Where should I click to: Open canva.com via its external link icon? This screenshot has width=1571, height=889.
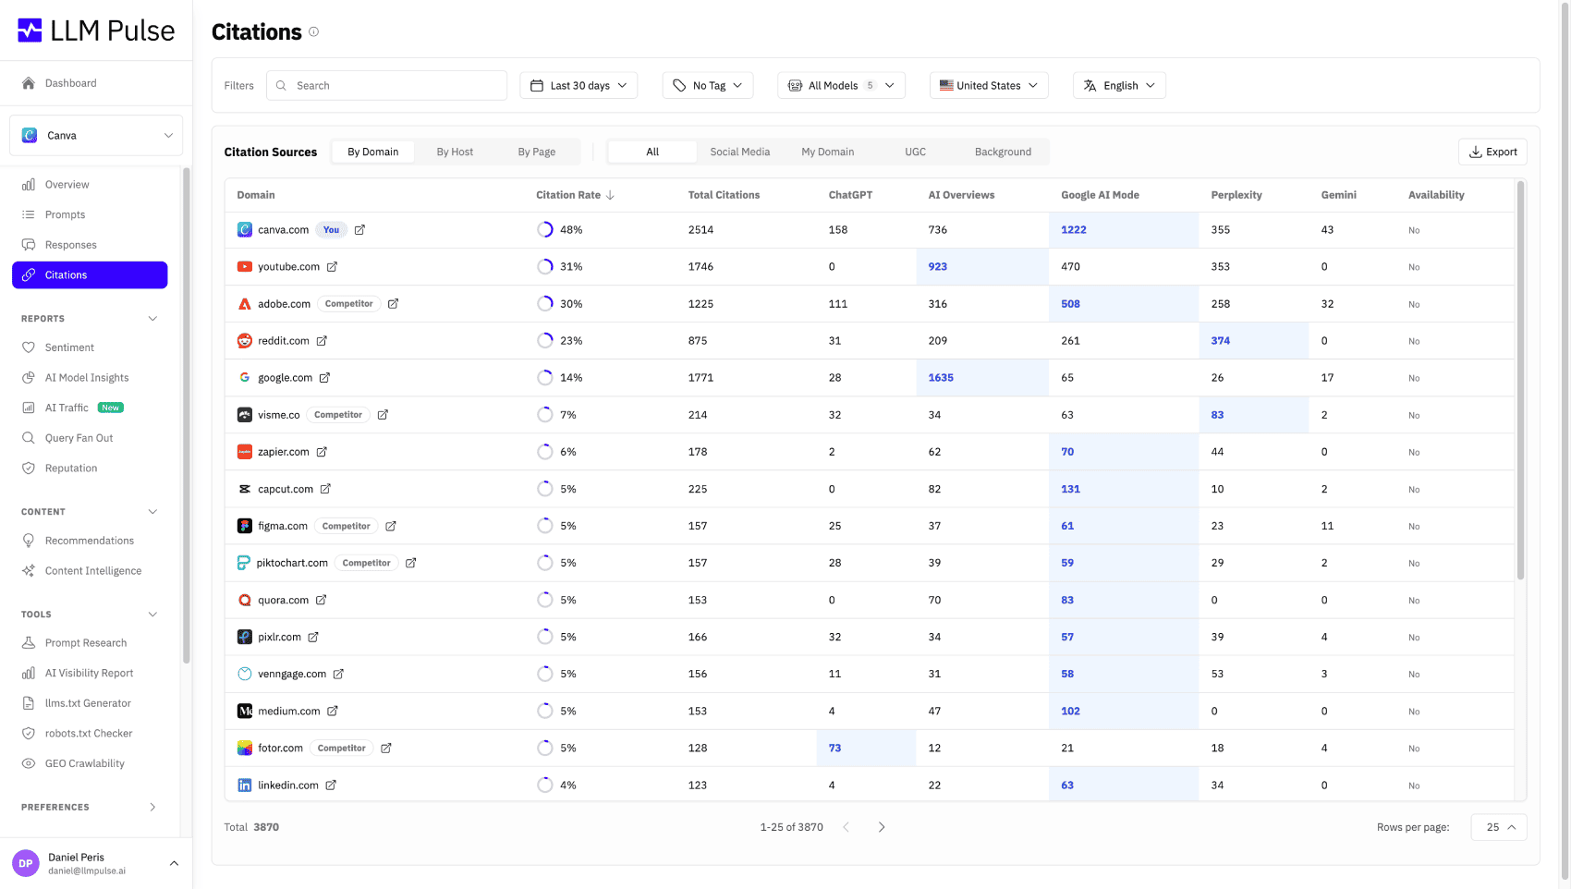pyautogui.click(x=360, y=229)
